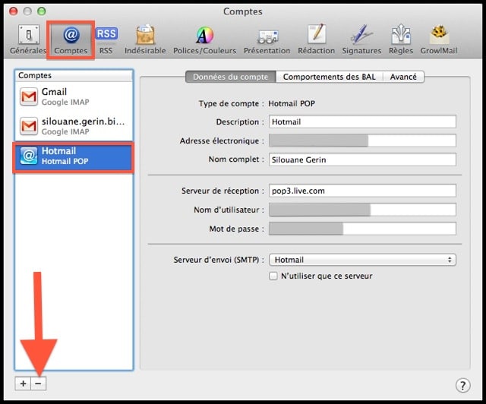Click the Comptes list header

pyautogui.click(x=74, y=75)
